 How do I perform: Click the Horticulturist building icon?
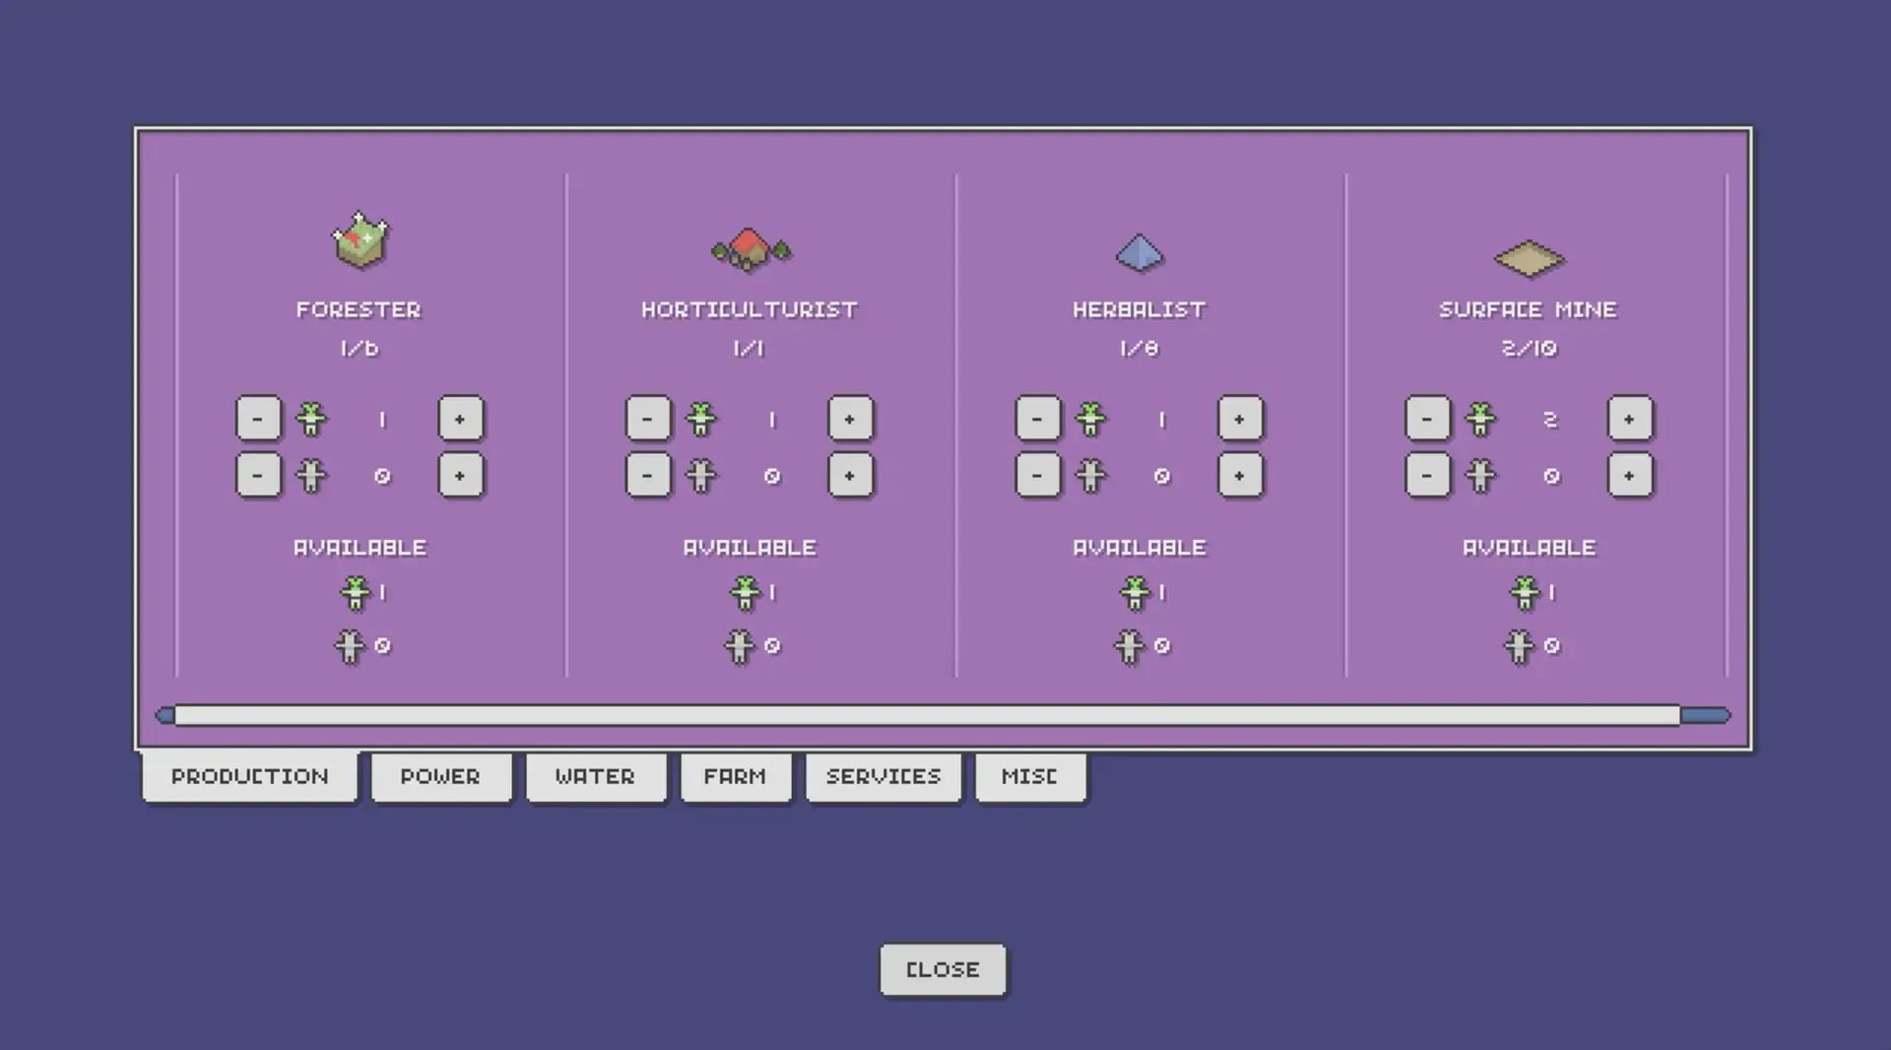coord(750,249)
